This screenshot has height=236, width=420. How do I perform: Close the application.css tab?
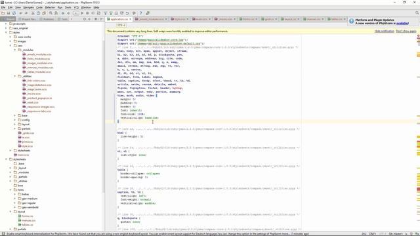coord(131,19)
